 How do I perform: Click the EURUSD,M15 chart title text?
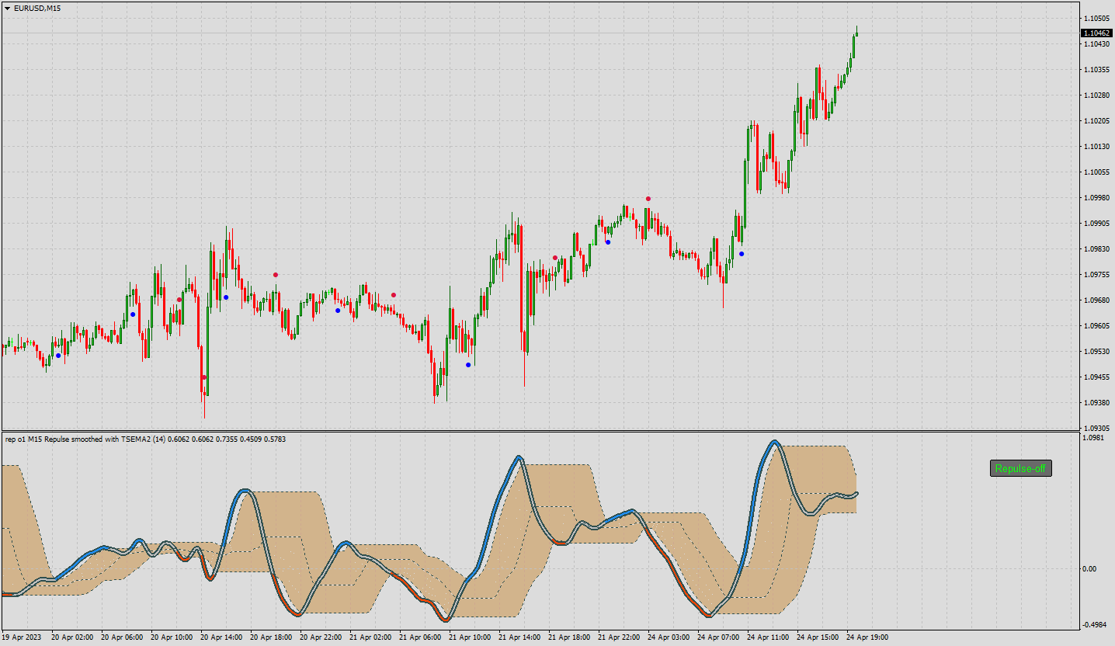pos(37,8)
